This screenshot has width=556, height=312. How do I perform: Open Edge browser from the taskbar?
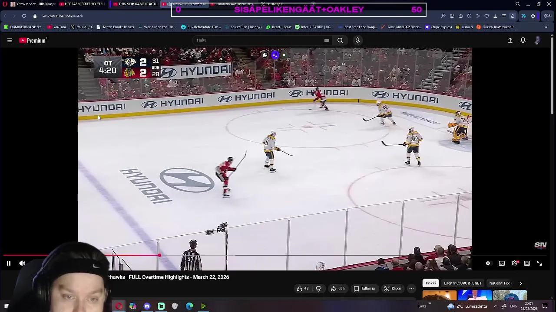tap(189, 306)
